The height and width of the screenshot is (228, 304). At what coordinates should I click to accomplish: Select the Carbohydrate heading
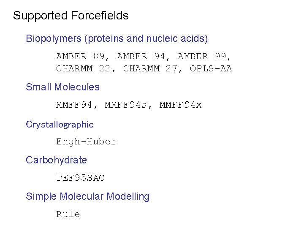(x=56, y=160)
